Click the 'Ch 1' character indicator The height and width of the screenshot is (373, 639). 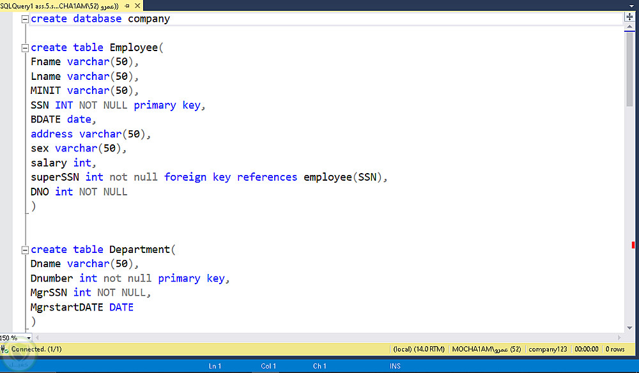click(319, 366)
